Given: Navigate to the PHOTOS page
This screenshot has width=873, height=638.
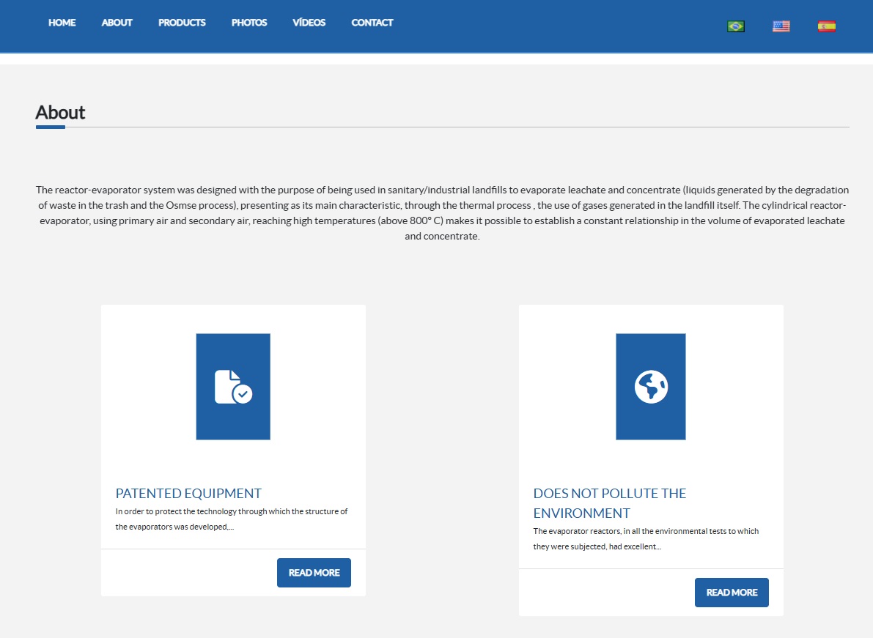Looking at the screenshot, I should point(249,23).
